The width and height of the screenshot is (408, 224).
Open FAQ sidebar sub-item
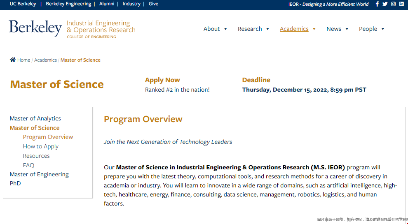(x=28, y=165)
